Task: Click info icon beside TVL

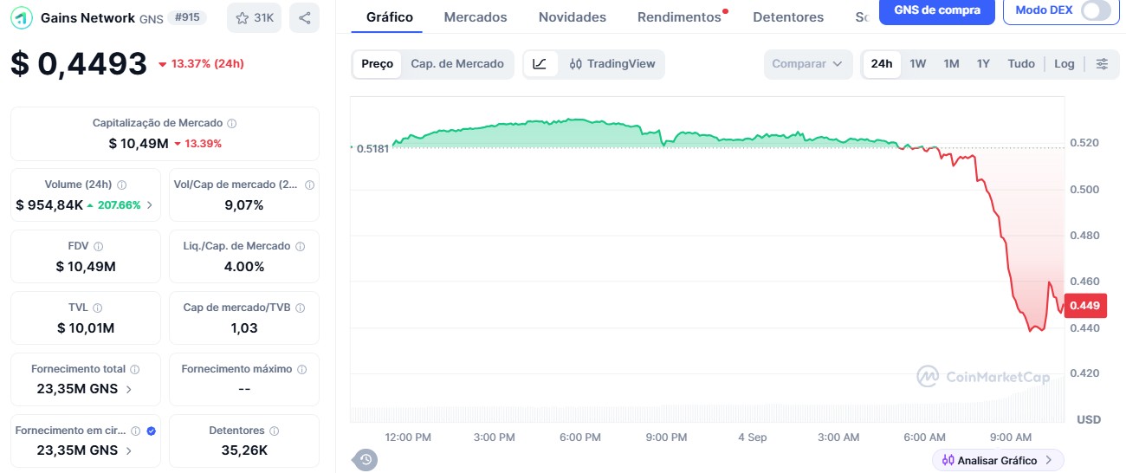Action: pos(98,308)
